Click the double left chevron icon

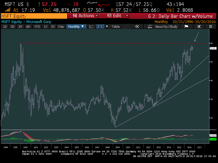tap(137, 27)
